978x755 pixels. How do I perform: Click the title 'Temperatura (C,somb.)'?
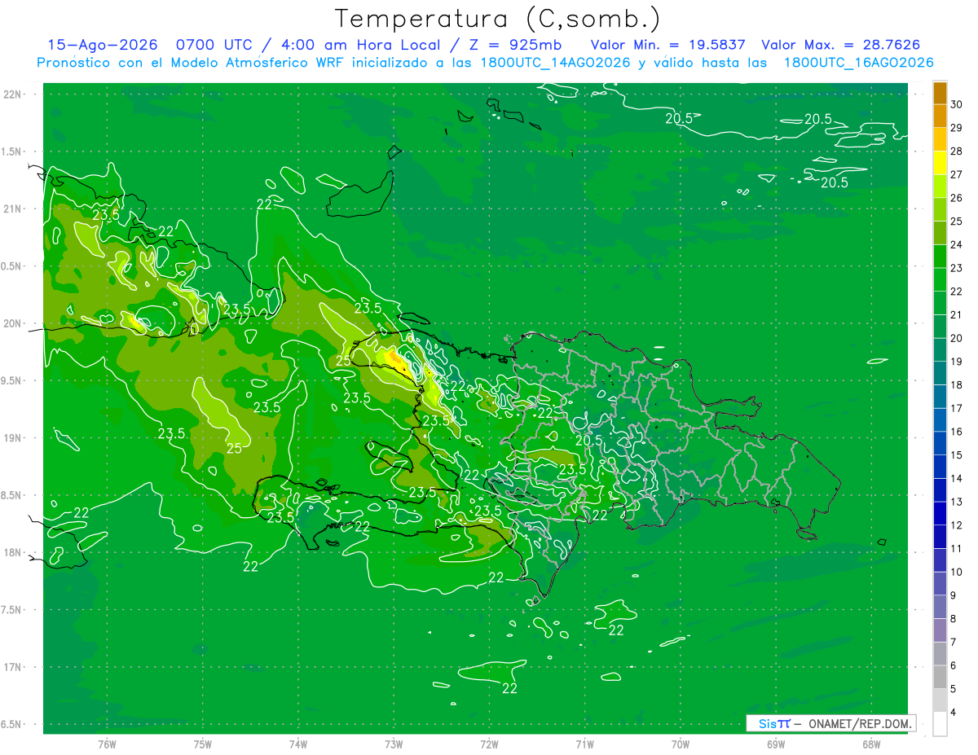(498, 18)
